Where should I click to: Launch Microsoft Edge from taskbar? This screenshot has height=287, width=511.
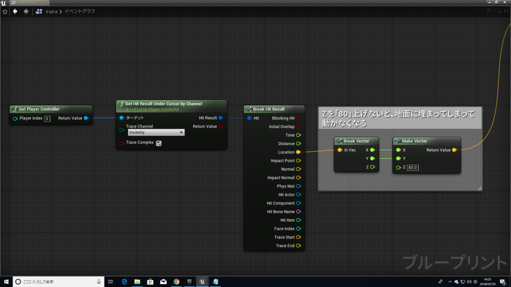(124, 282)
